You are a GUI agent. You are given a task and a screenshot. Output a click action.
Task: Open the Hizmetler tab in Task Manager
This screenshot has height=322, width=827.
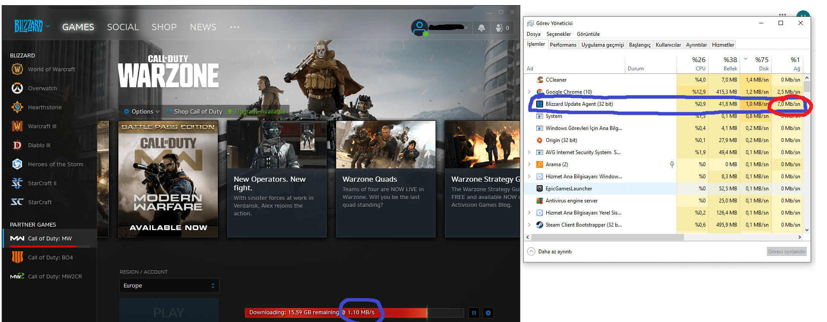click(x=723, y=45)
